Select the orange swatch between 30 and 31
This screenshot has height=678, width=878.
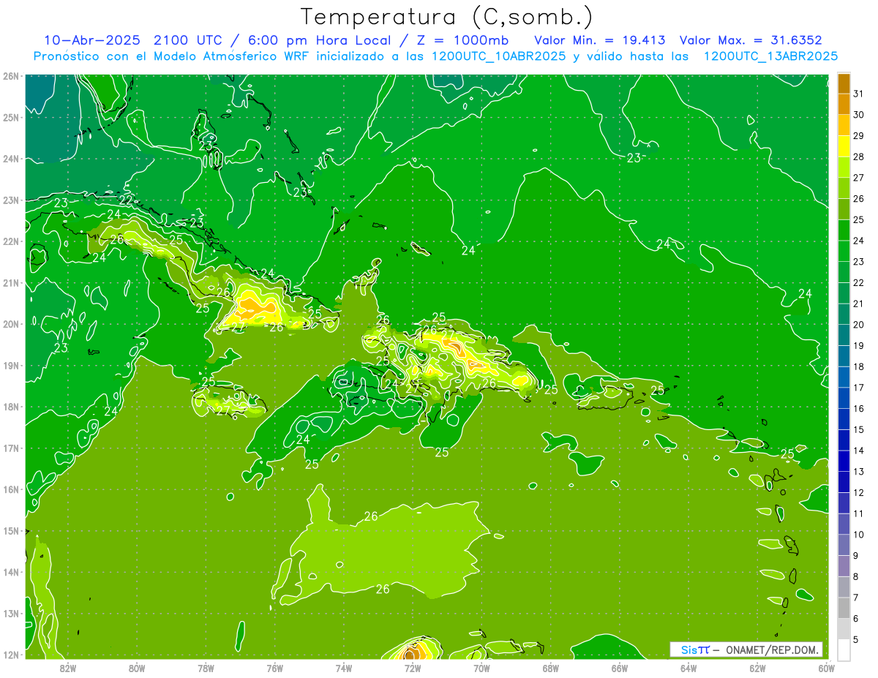[844, 104]
